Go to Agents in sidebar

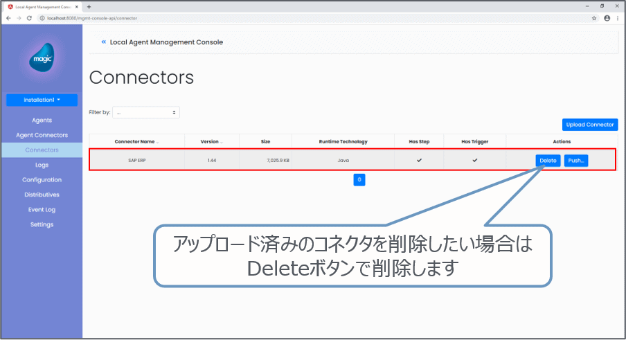pos(42,120)
